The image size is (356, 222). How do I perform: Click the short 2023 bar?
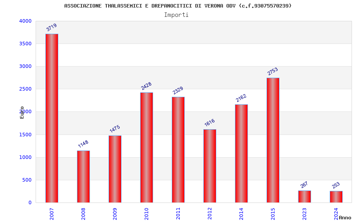(304, 197)
